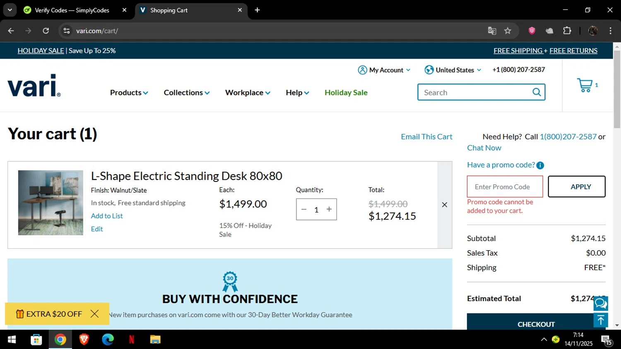Click the back-to-top arrow button

pos(601,320)
